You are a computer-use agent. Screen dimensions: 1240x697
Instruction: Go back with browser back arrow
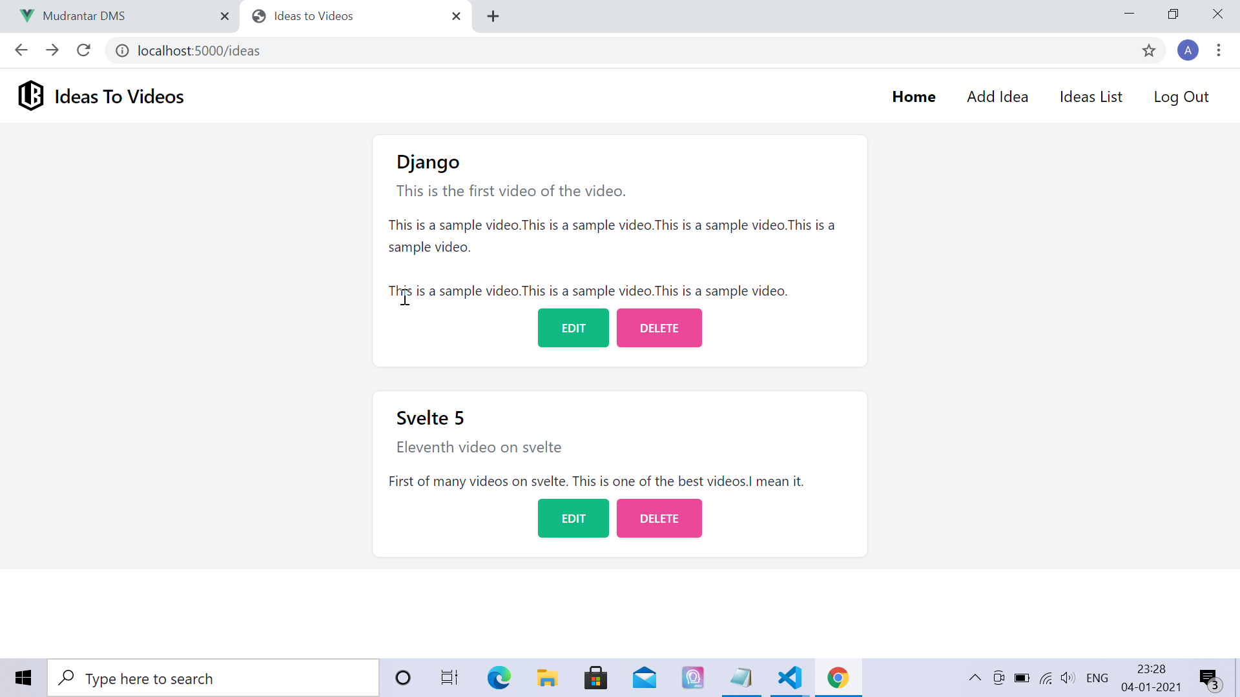click(21, 50)
